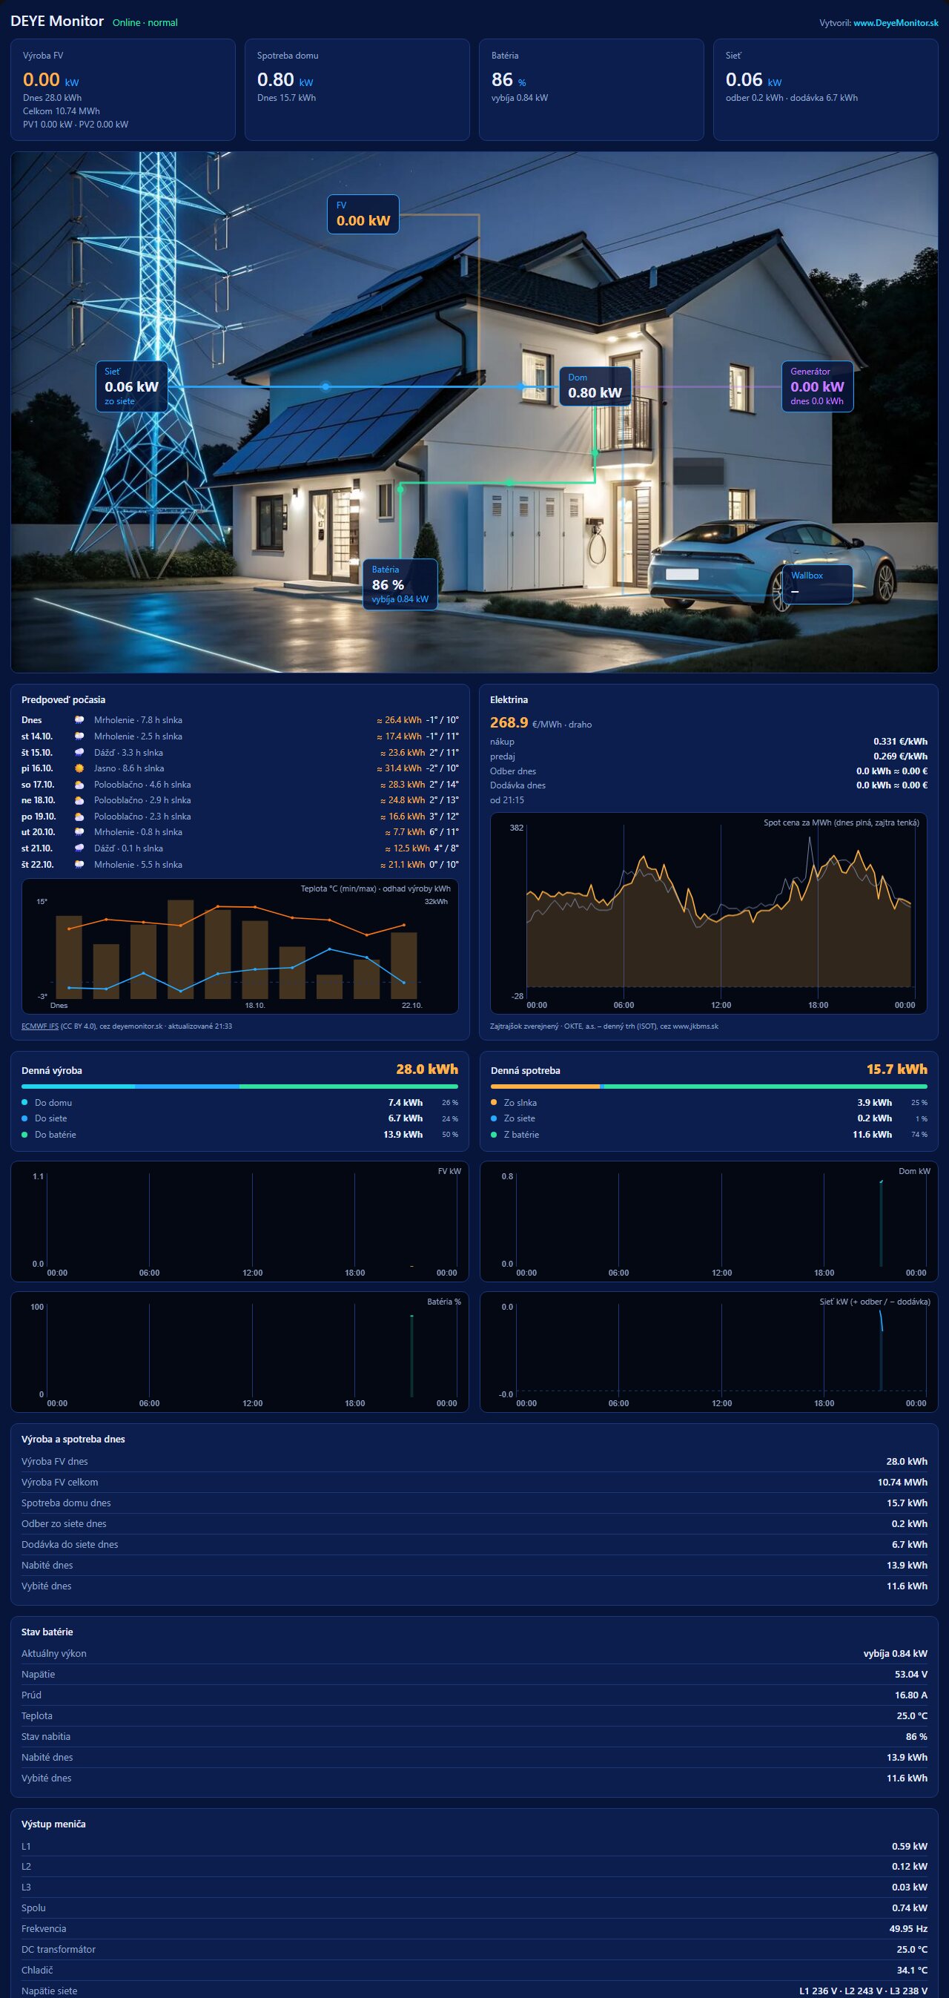Click the rain icon for št 15.10.
Viewport: 949px width, 1998px height.
[x=79, y=752]
